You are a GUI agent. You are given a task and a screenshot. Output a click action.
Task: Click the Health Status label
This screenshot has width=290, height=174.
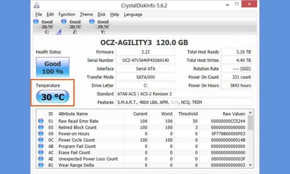tap(48, 52)
